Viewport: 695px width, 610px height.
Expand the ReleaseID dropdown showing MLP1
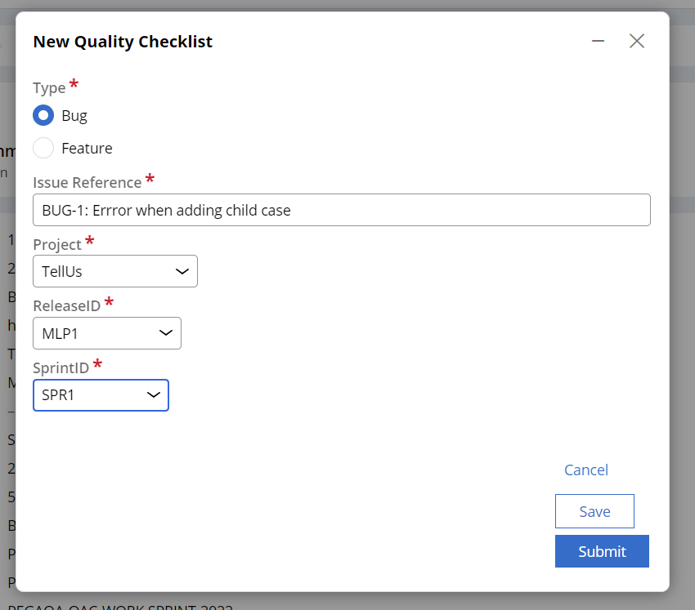(107, 333)
